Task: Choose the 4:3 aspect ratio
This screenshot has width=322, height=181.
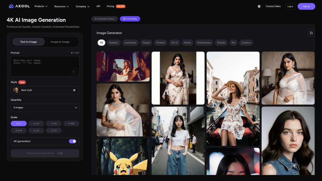Action: tap(36, 124)
